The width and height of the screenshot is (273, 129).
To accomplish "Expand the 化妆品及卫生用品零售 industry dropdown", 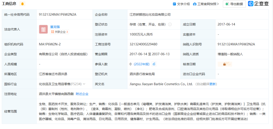I will click(x=84, y=84).
